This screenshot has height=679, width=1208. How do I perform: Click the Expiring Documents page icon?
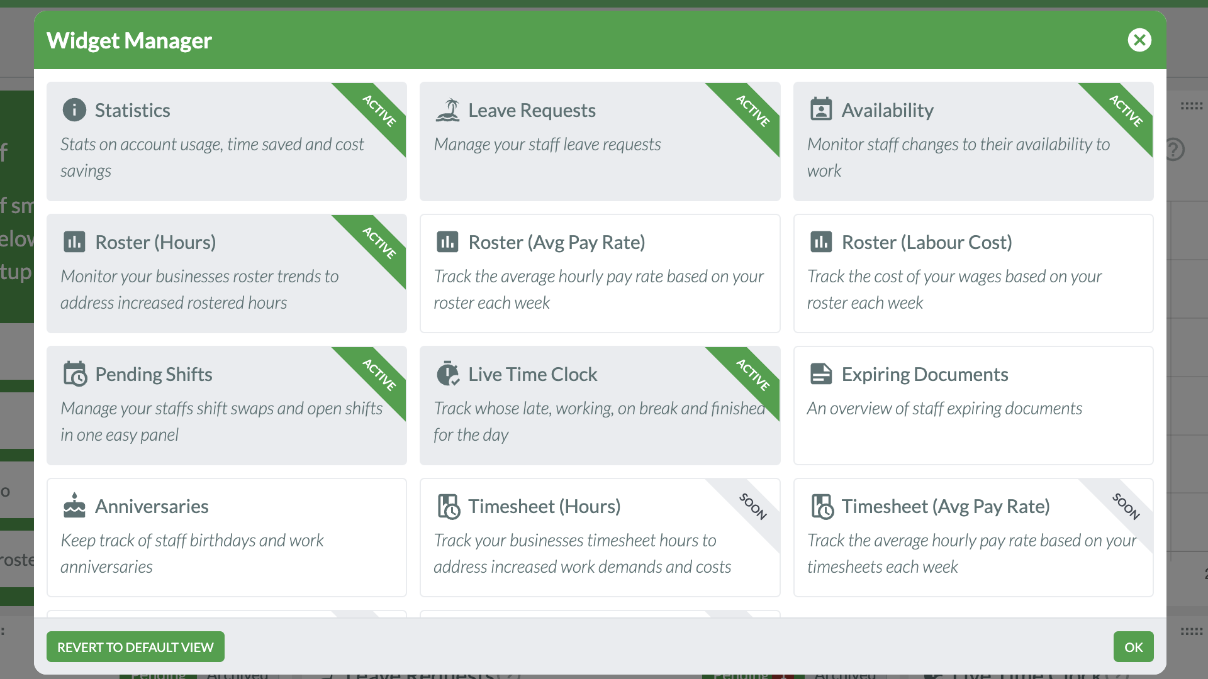click(x=822, y=374)
